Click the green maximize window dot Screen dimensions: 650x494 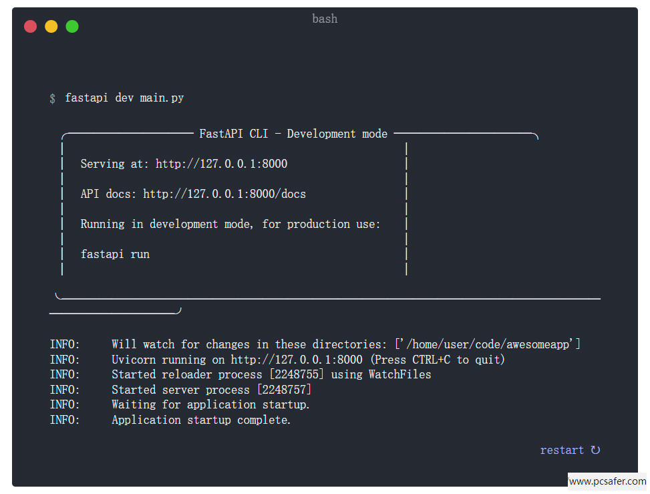click(x=72, y=26)
